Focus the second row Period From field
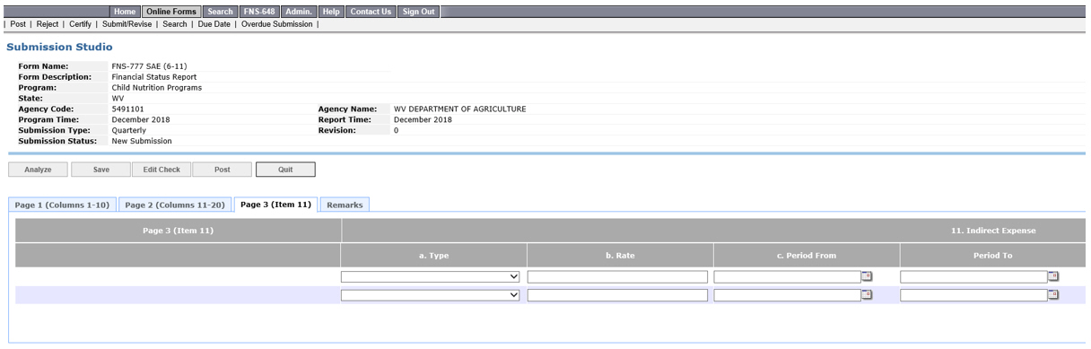1091x349 pixels. (787, 294)
